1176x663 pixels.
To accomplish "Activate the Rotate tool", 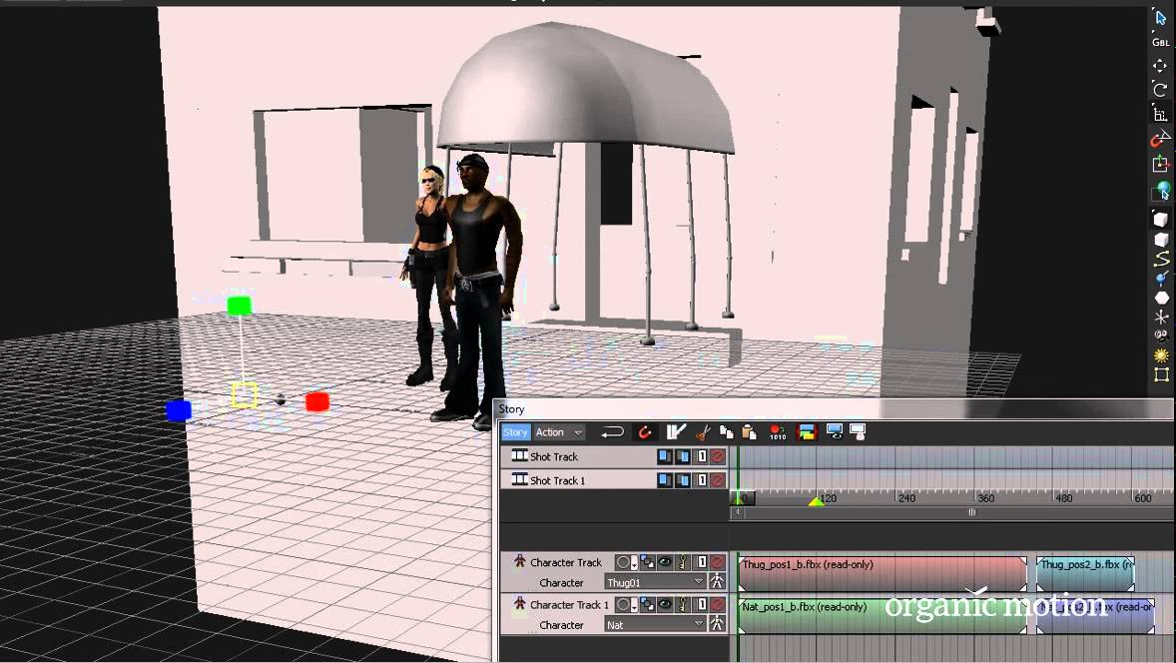I will (1160, 89).
